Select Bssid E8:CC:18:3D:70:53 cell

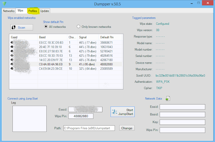point(51,56)
